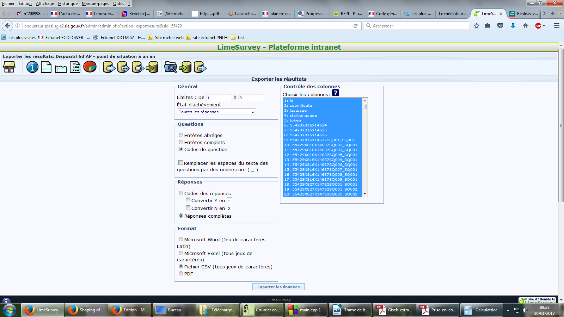Screen dimensions: 564x317
Task: Open the browser tab list dropdown arrow
Action: [560, 13]
